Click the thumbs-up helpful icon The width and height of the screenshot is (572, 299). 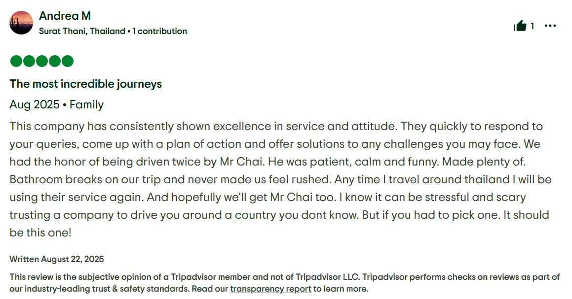(520, 26)
